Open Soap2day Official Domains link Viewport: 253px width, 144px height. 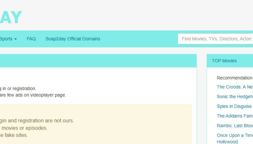pos(73,39)
